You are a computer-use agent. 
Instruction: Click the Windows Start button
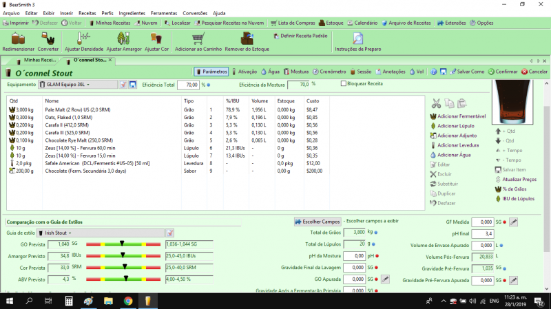(10, 301)
